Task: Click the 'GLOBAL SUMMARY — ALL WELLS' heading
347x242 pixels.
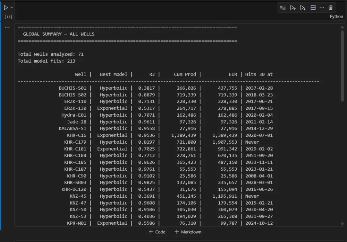Action: (59, 34)
